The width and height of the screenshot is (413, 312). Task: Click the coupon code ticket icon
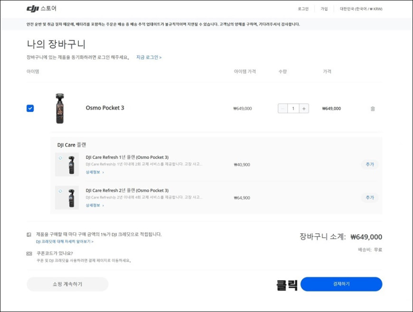click(x=29, y=254)
